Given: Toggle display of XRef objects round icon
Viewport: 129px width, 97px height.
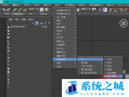Looking at the screenshot, I should [8, 51].
